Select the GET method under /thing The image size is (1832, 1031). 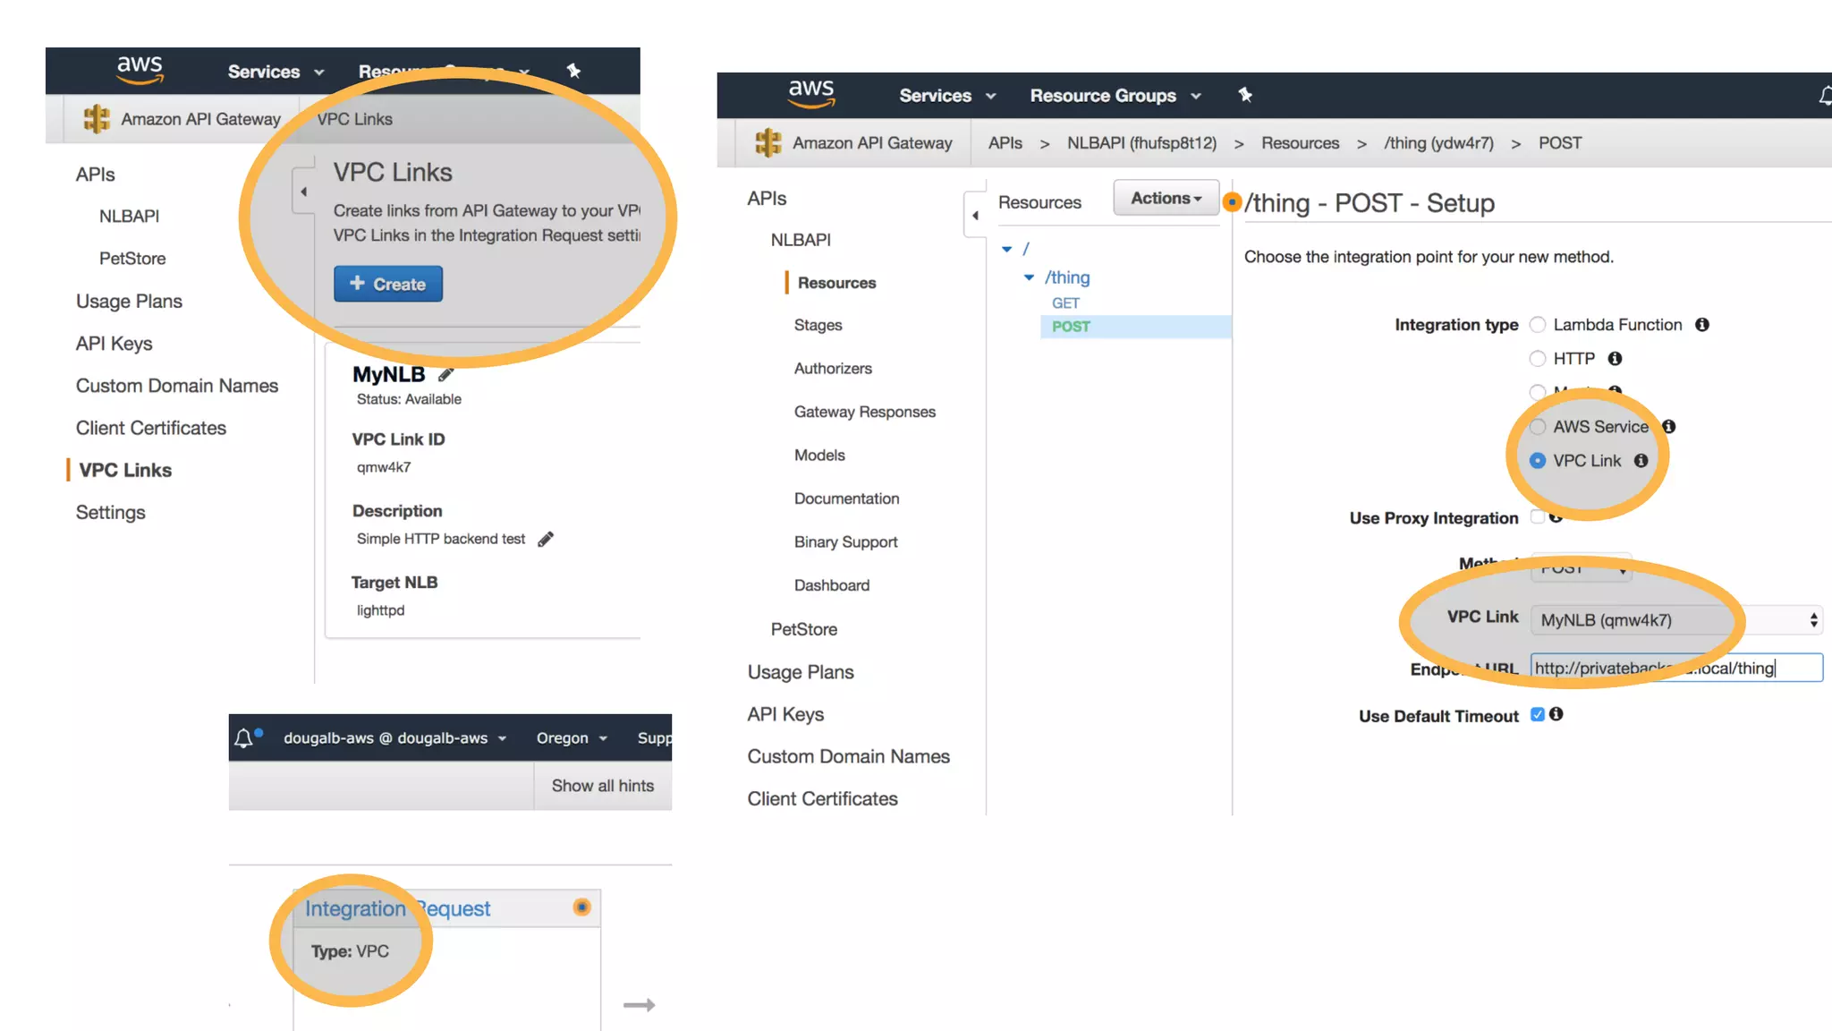tap(1065, 303)
